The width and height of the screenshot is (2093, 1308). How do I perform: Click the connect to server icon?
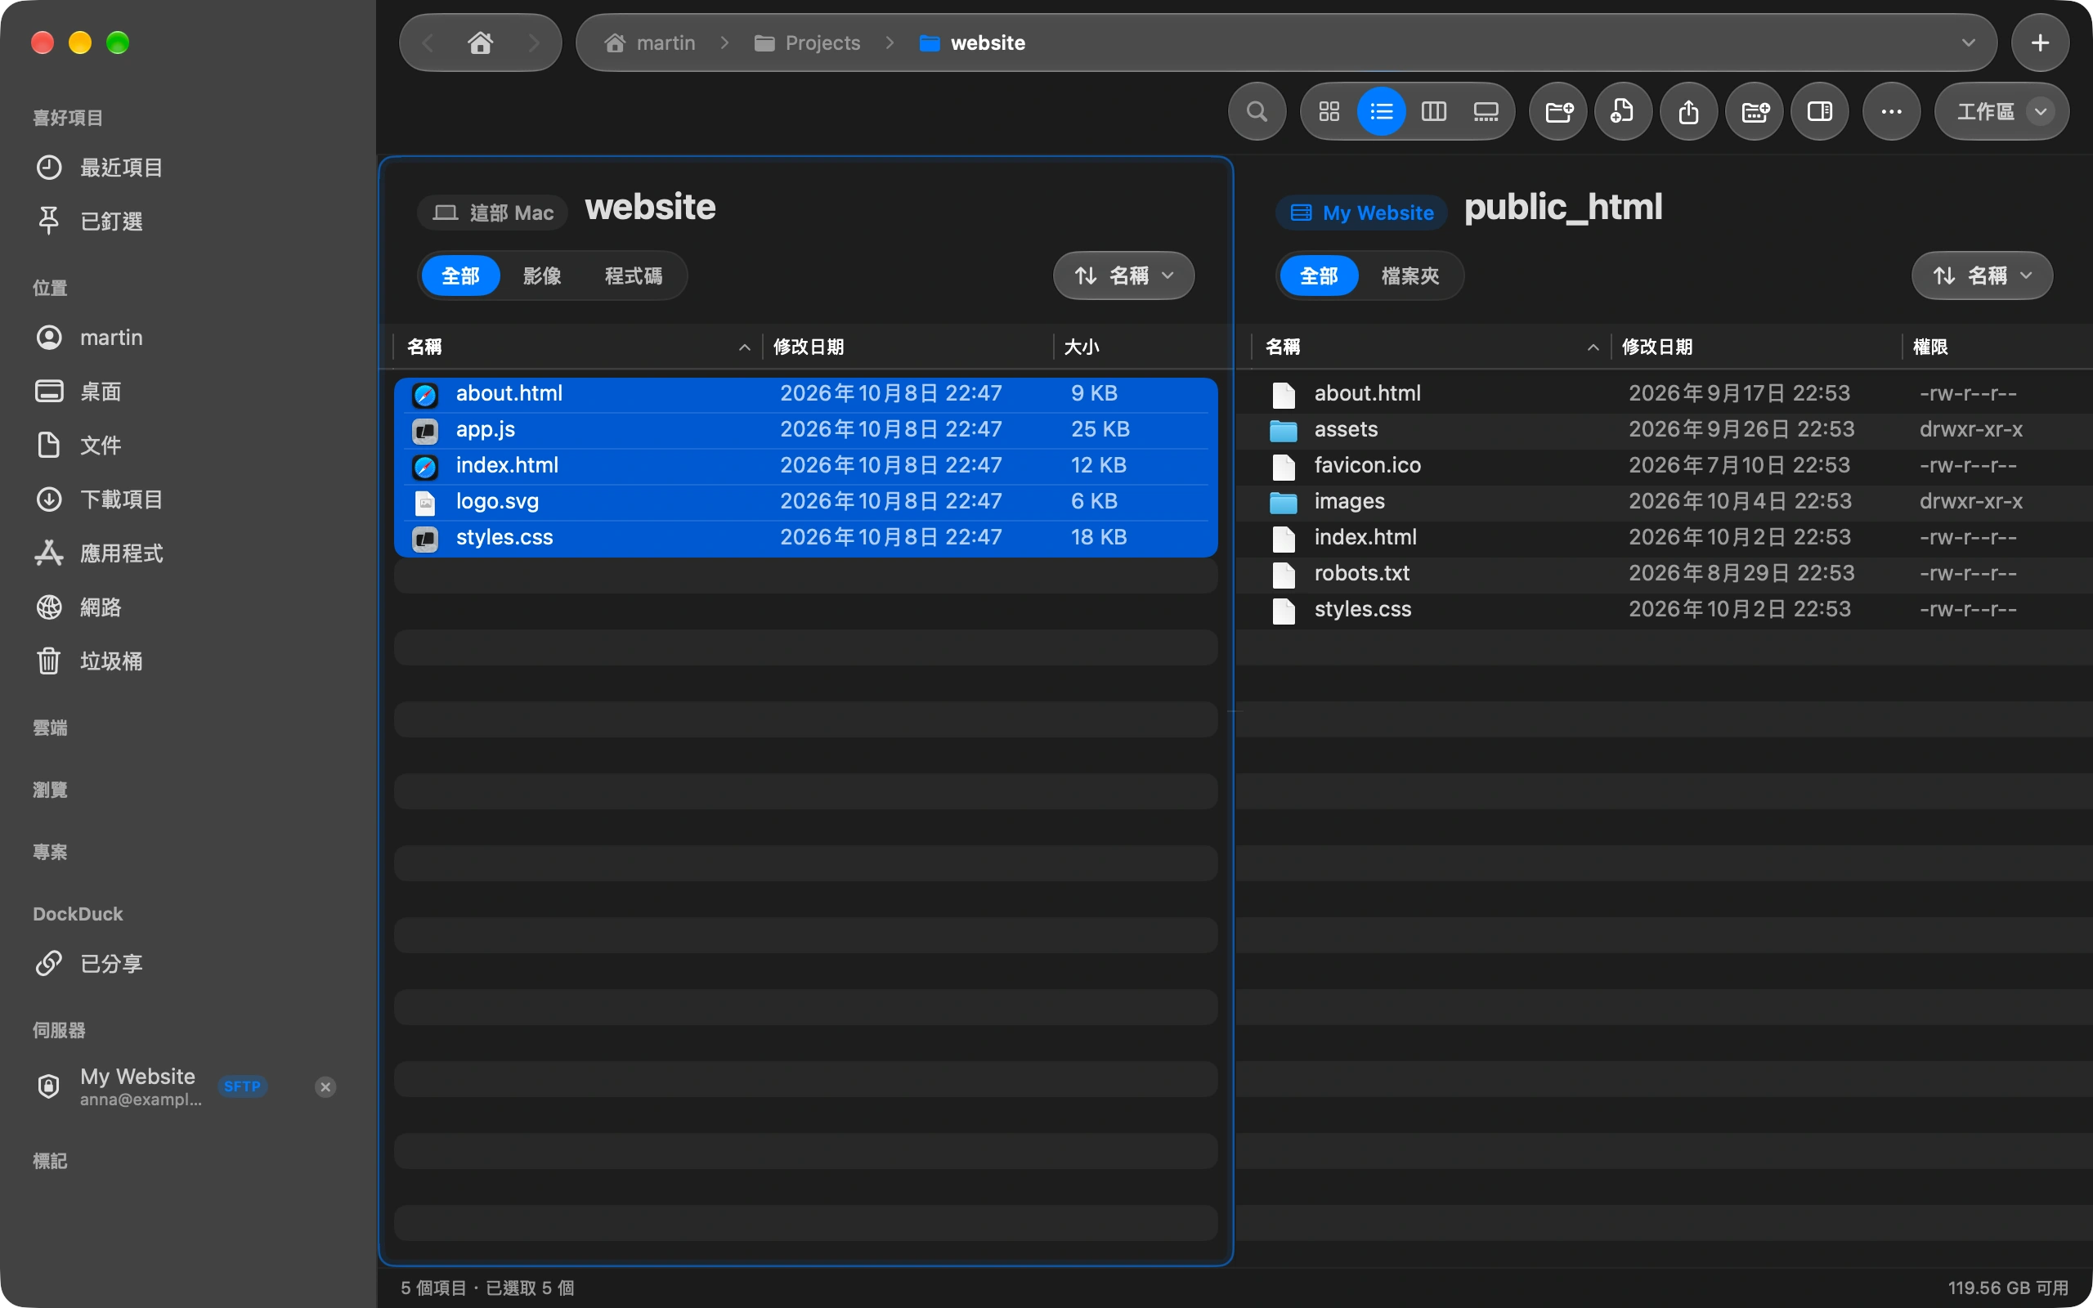click(1755, 112)
